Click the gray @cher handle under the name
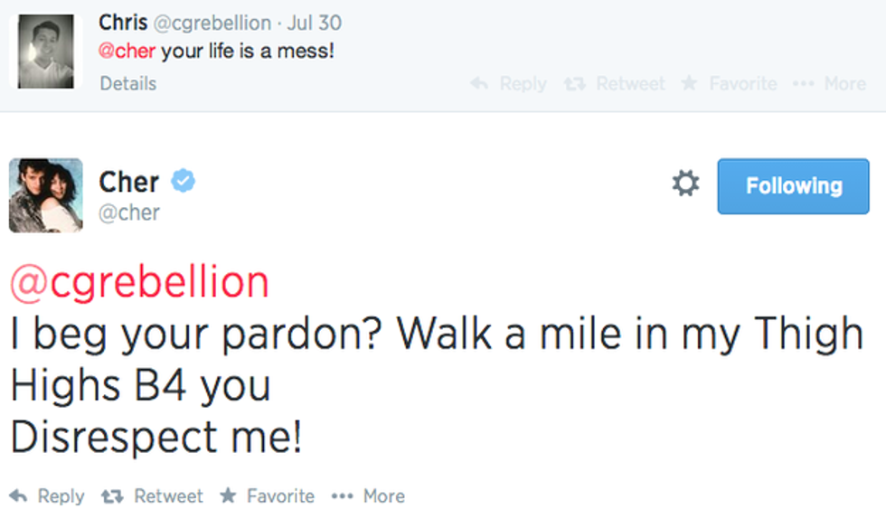886x519 pixels. click(x=129, y=212)
